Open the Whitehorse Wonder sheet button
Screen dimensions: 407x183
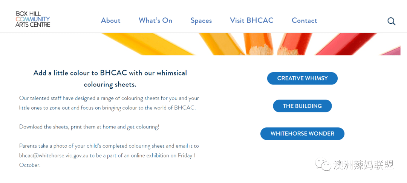(302, 133)
